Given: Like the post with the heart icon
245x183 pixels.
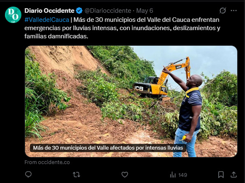Looking at the screenshot, I should click(x=125, y=174).
